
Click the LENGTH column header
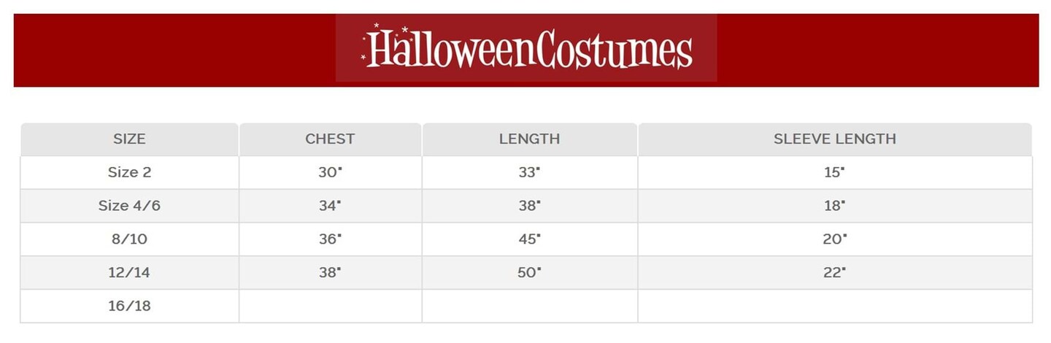(x=529, y=139)
